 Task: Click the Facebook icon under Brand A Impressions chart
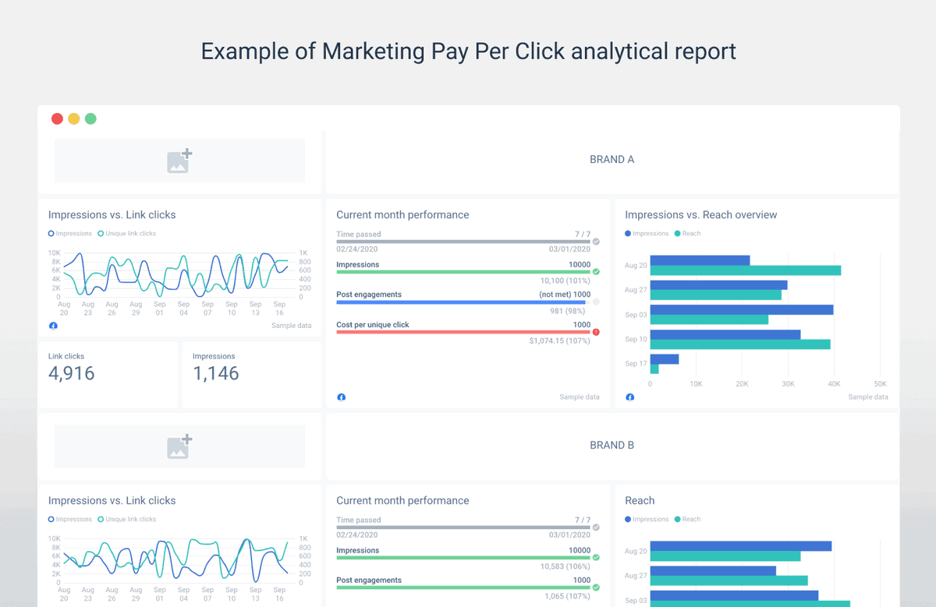(x=53, y=326)
